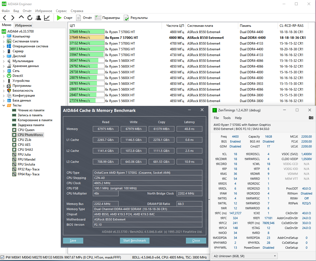Click the Memory Read 67975 MB/s field
The height and width of the screenshot is (261, 316).
point(106,129)
